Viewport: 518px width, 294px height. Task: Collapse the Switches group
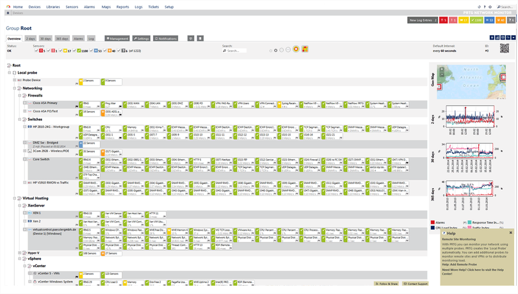click(19, 120)
